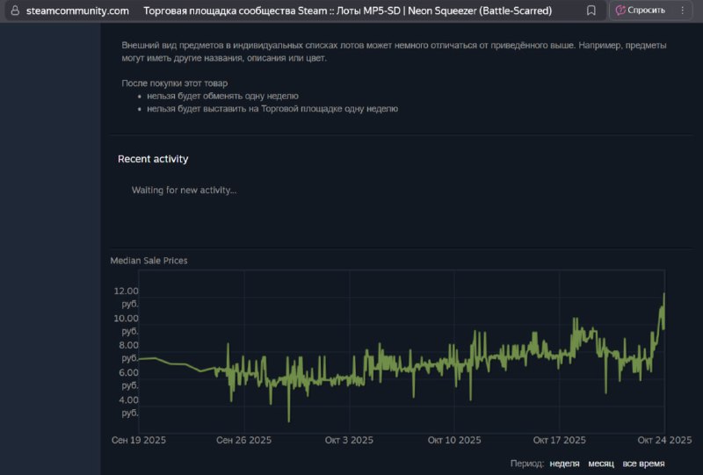Click the Waiting for new activity text

(184, 190)
